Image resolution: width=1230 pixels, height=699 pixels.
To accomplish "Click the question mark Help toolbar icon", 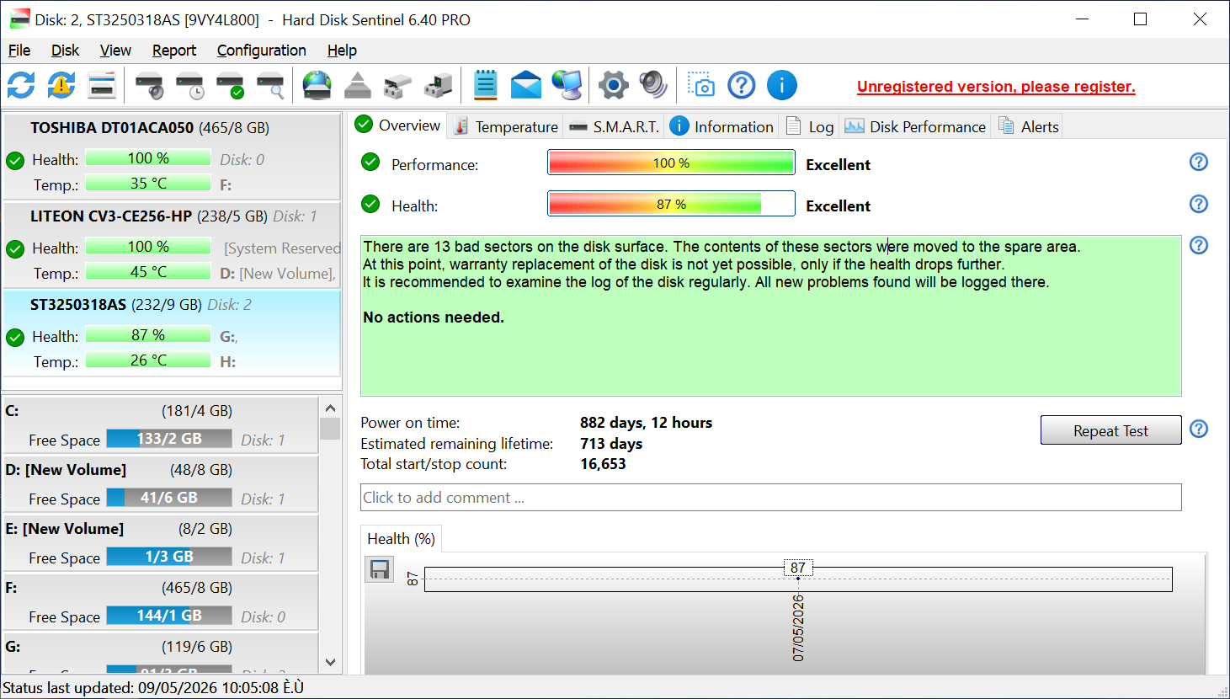I will point(742,85).
